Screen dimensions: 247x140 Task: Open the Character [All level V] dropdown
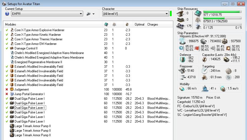click(x=136, y=14)
